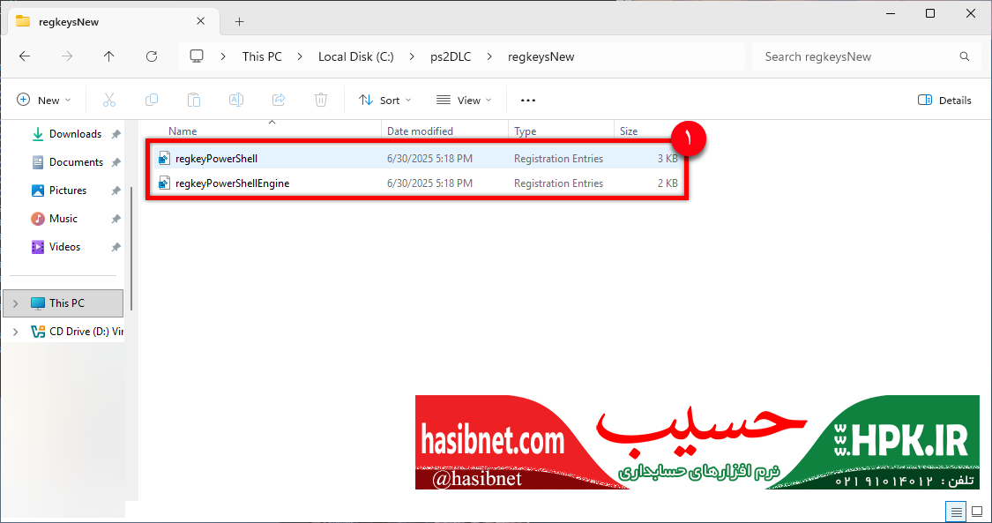Rename the regkeyPowerShell file
Screen dimensions: 992x523
tap(236, 100)
